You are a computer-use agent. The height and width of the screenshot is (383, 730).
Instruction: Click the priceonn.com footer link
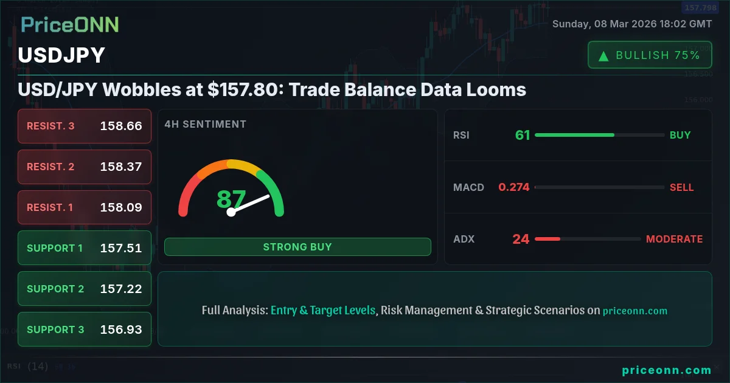click(x=667, y=370)
